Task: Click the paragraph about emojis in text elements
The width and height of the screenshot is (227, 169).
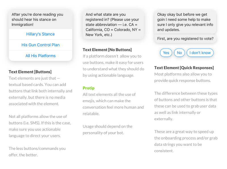Action: click(113, 104)
